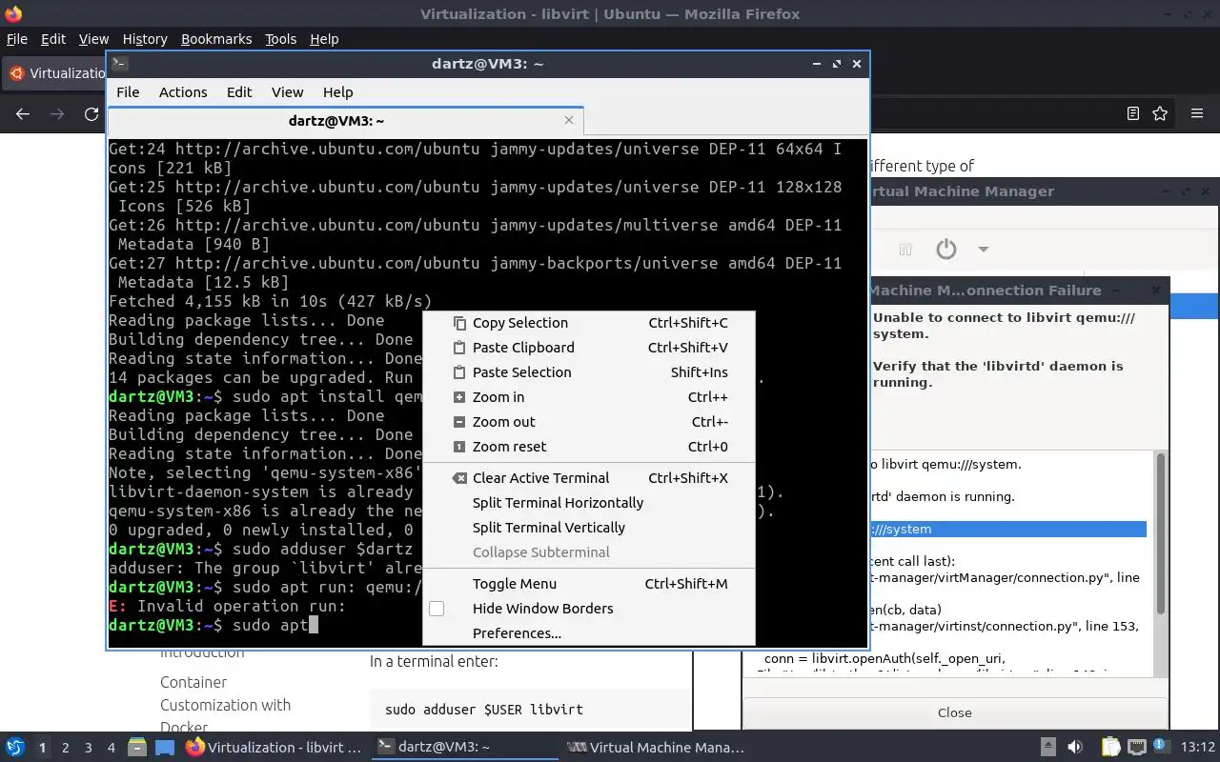Screen dimensions: 1220x762
Task: Choose Toggle Menu entry
Action: pyautogui.click(x=588, y=584)
